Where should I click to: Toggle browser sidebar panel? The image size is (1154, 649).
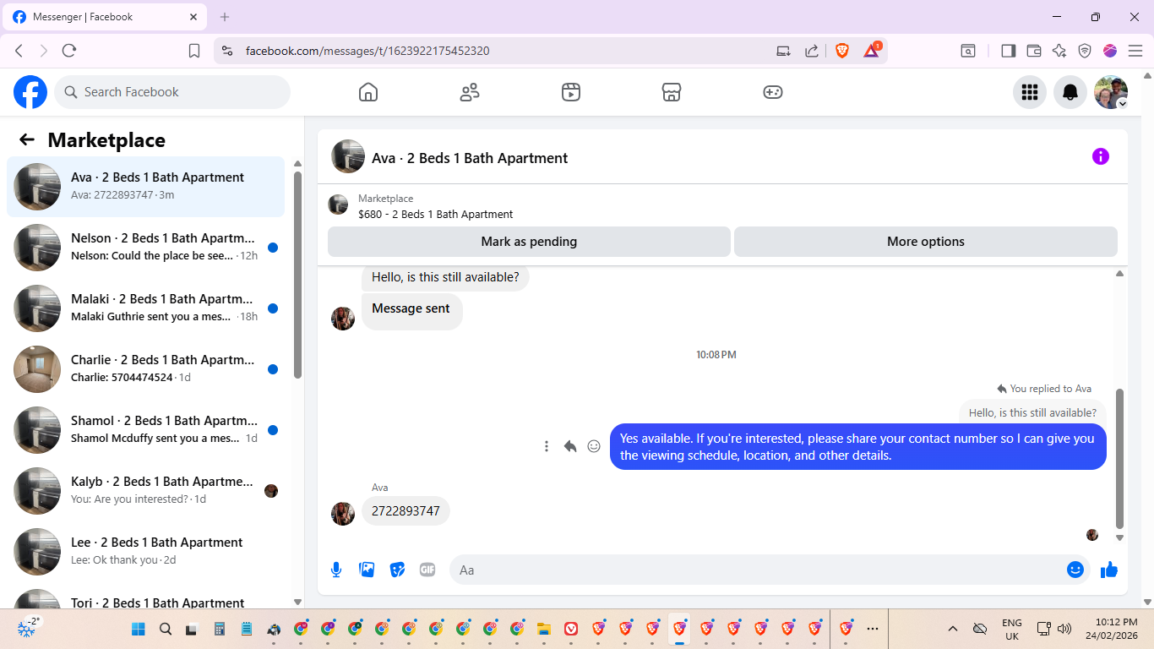click(x=1008, y=51)
